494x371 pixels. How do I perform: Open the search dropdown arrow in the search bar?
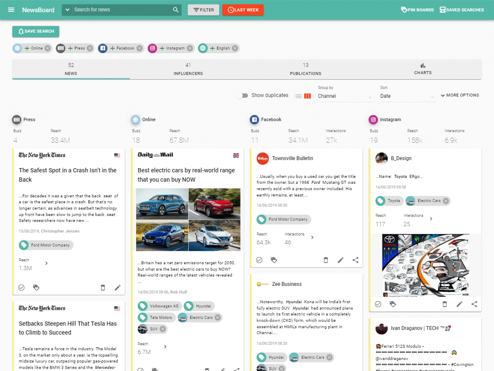pos(68,9)
